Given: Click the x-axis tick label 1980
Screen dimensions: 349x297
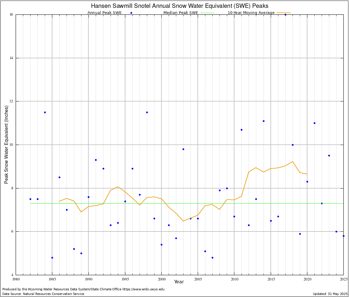Looking at the screenshot, I should point(16,279).
